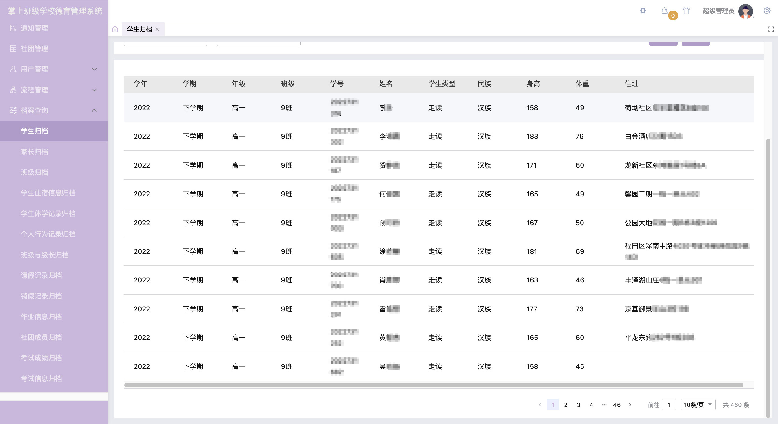The image size is (778, 424).
Task: Click the table horizontal scrollbar
Action: [433, 385]
